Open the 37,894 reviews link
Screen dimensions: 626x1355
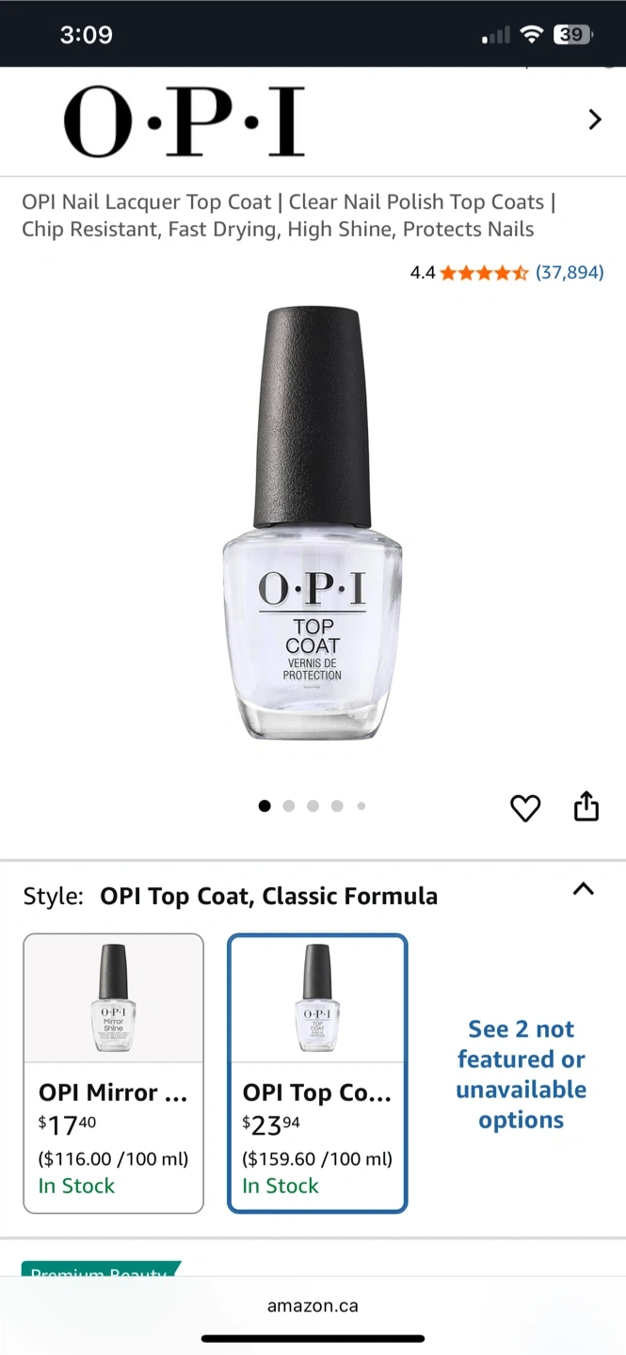(x=570, y=273)
